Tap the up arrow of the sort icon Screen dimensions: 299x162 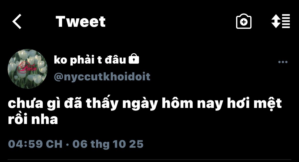[x=276, y=17]
